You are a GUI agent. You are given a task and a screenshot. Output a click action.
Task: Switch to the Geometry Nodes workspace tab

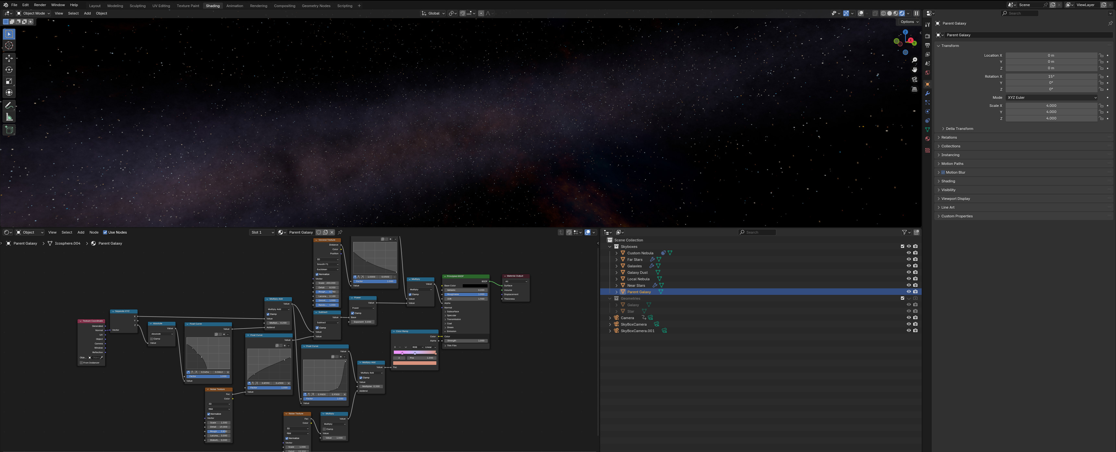(x=316, y=6)
